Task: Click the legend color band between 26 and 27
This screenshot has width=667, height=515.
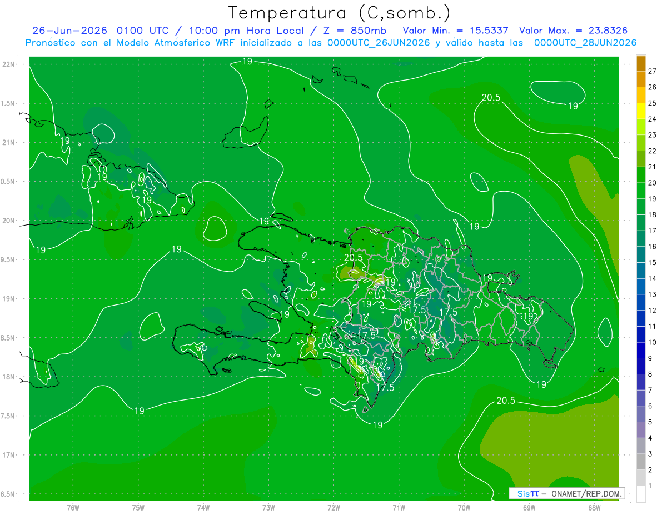Action: [x=641, y=79]
